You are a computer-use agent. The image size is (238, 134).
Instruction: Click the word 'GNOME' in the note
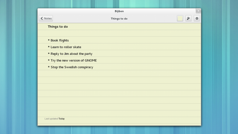click(x=91, y=61)
